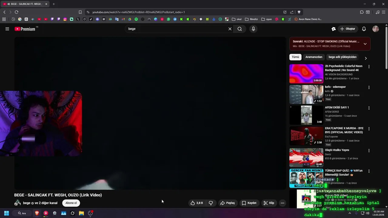The width and height of the screenshot is (388, 218).
Task: Open X (Twitter) bookmark icon
Action: (78, 19)
